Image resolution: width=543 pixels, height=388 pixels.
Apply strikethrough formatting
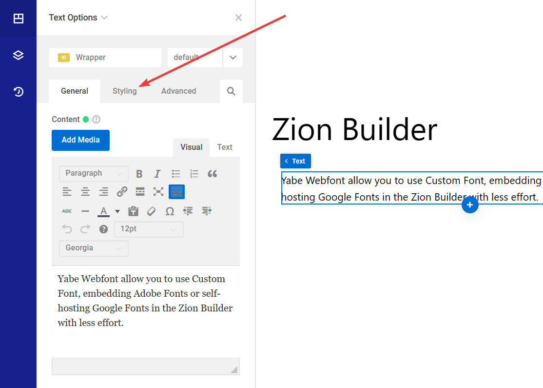[67, 211]
